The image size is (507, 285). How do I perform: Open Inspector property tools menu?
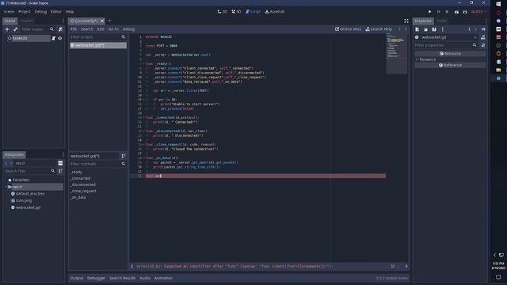coord(482,46)
